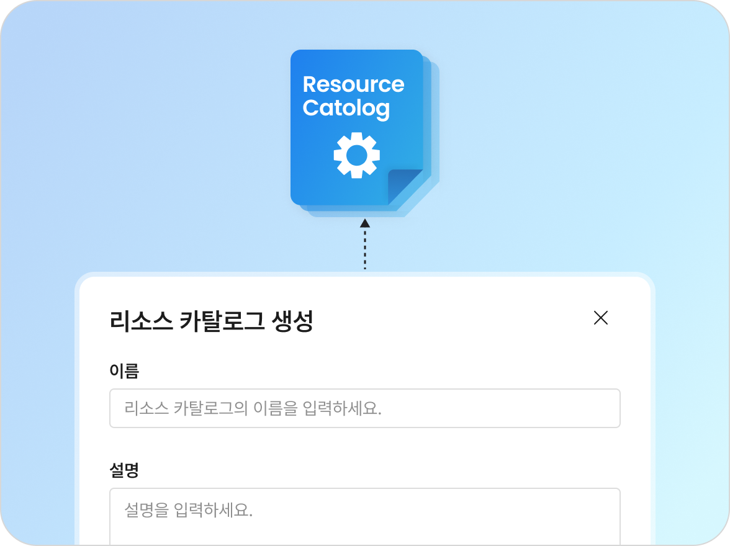This screenshot has width=730, height=546.
Task: Click the black arrowhead below the card
Action: [x=365, y=223]
